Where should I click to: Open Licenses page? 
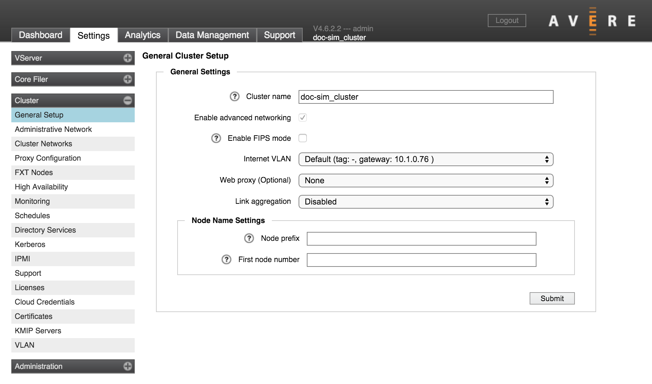pos(73,288)
